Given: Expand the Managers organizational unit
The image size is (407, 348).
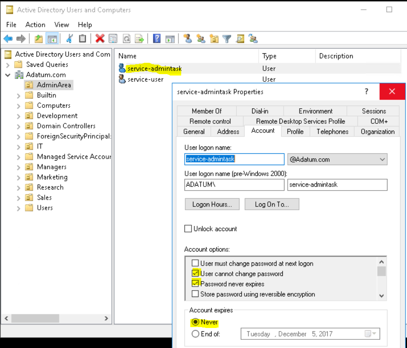Looking at the screenshot, I should [x=18, y=167].
